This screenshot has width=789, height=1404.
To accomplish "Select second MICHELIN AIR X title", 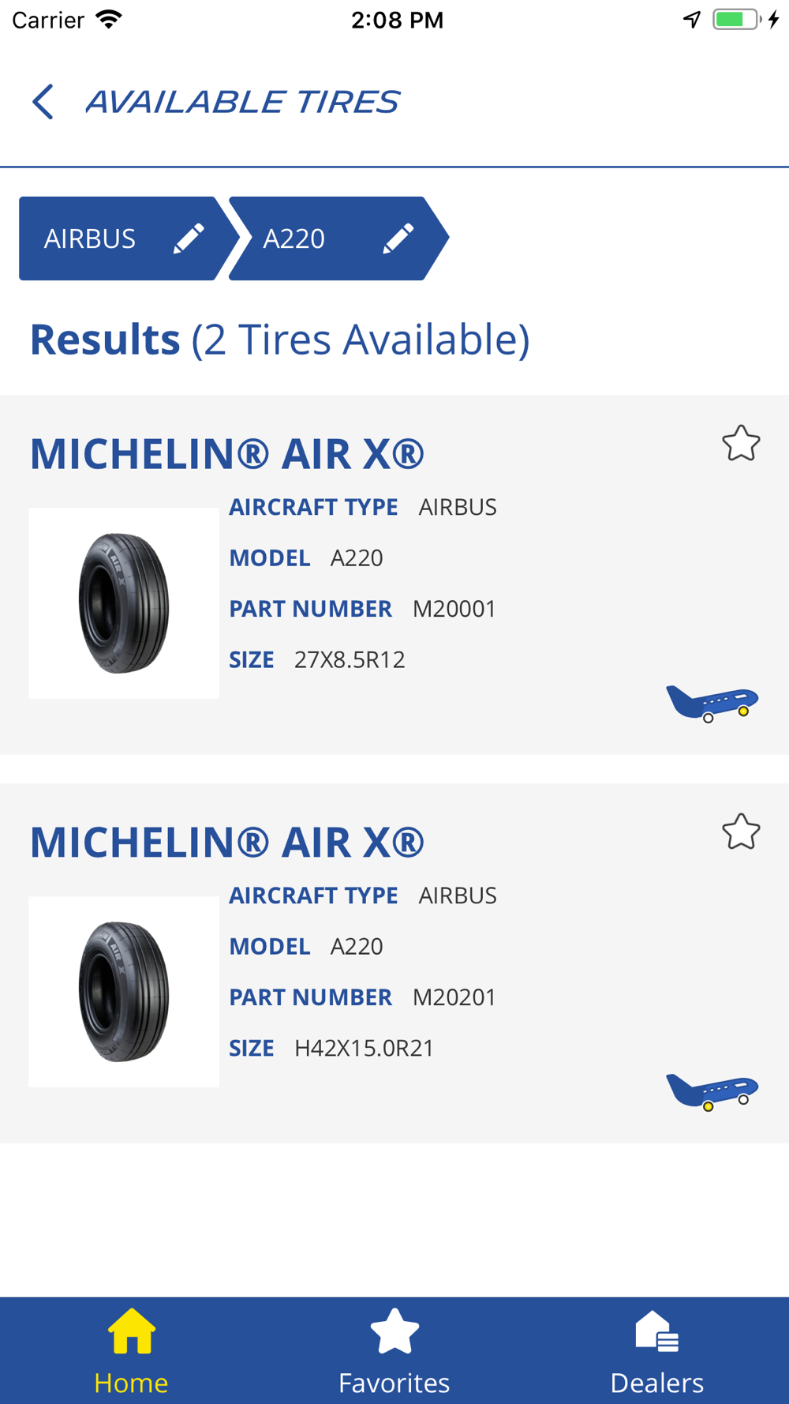I will [x=227, y=843].
